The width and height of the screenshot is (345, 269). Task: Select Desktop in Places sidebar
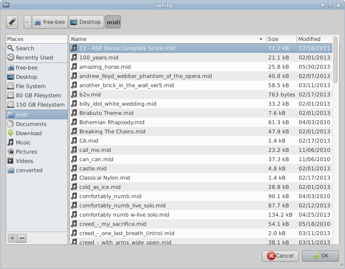[37, 77]
